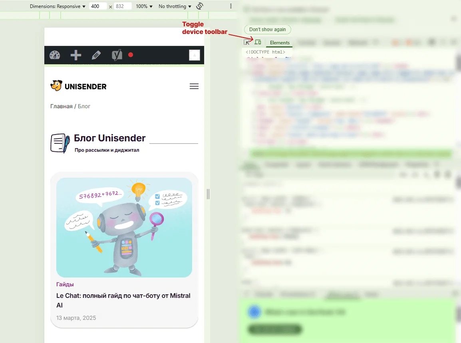Open the Dimensions Responsive dropdown
This screenshot has height=343, width=461.
tap(58, 6)
